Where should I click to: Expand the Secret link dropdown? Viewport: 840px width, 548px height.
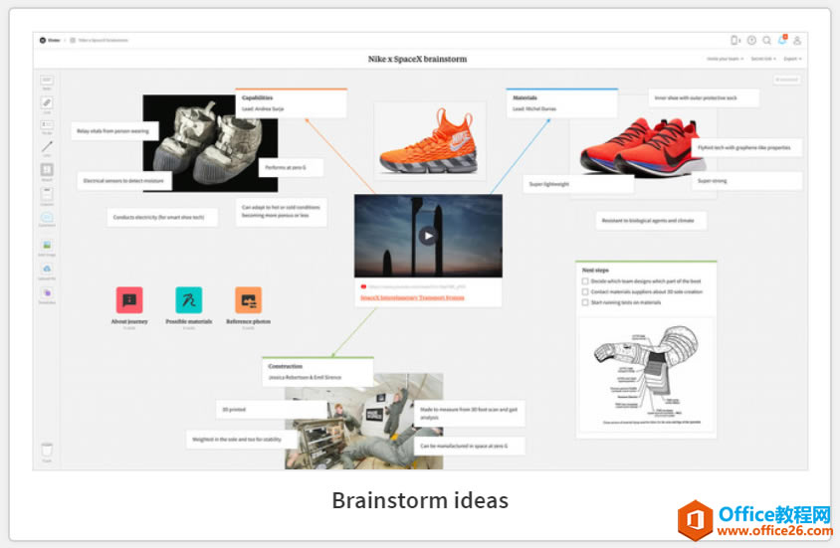(763, 59)
